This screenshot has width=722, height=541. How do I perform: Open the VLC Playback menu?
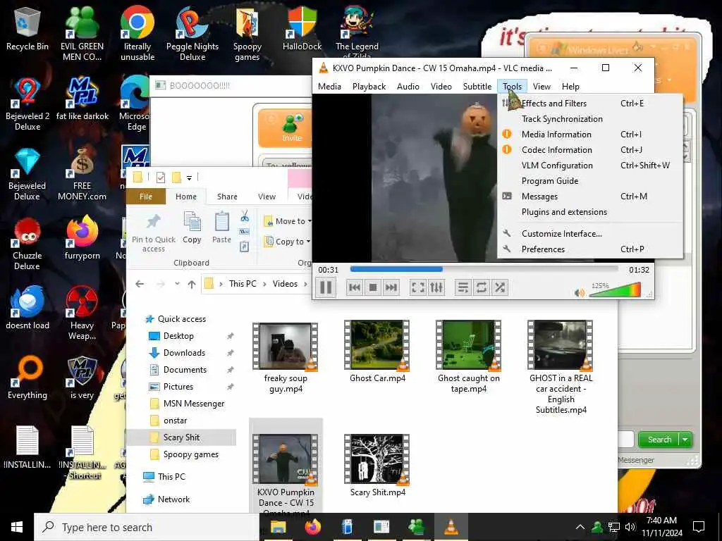(x=369, y=87)
